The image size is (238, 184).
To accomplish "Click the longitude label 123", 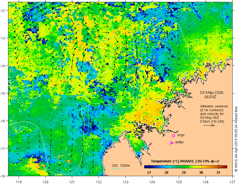I will [x=125, y=182].
